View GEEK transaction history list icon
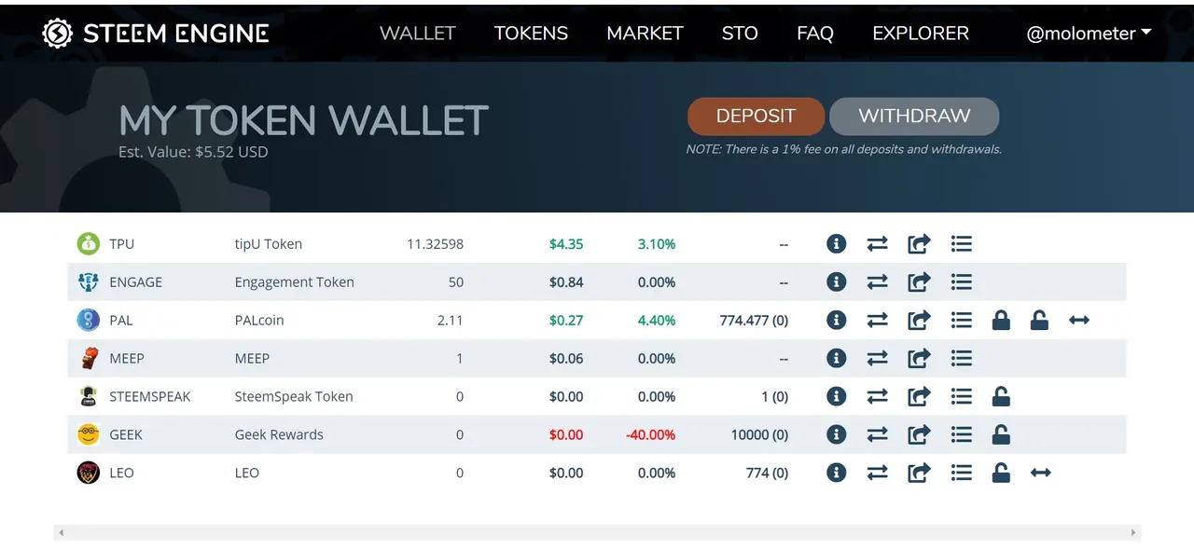This screenshot has height=549, width=1194. 962,435
